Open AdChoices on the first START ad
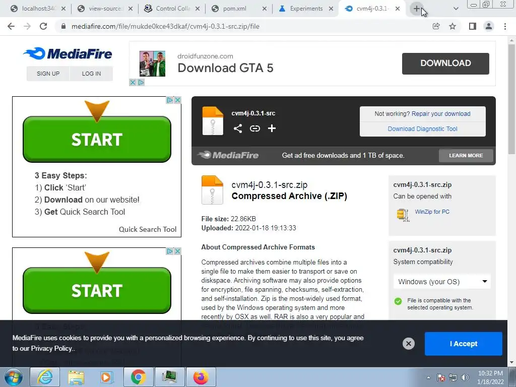The image size is (516, 387). click(170, 100)
